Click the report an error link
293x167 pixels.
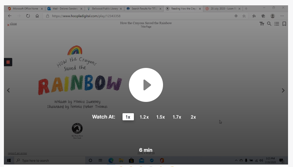17,153
